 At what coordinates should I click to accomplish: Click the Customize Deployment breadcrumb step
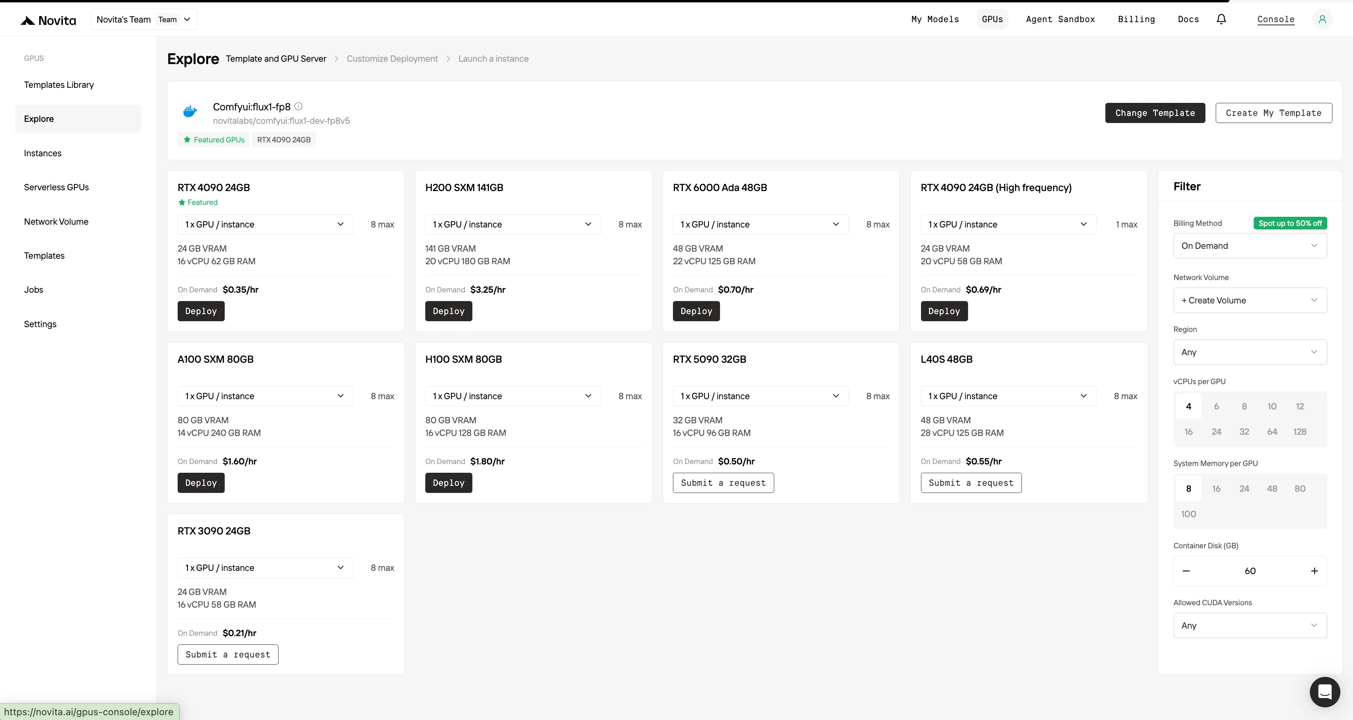coord(392,59)
